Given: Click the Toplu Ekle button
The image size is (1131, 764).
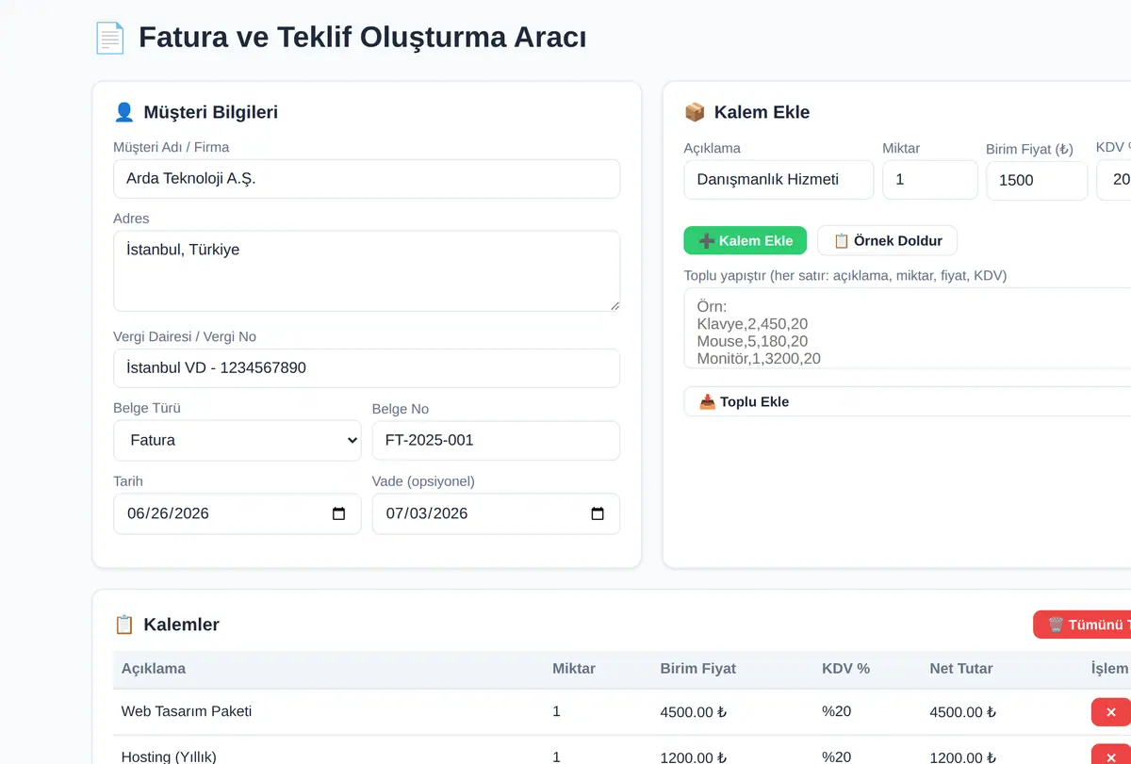Looking at the screenshot, I should 907,401.
